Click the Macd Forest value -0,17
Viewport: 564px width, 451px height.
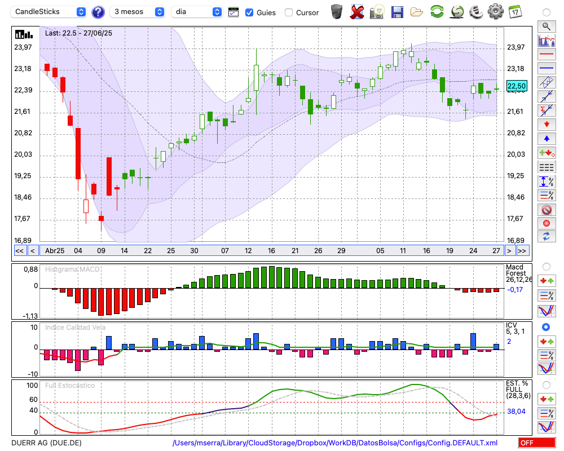point(515,290)
